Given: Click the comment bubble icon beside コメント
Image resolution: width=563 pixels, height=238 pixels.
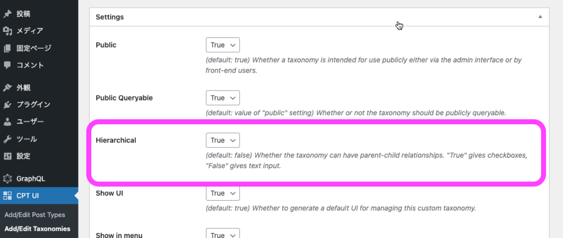Looking at the screenshot, I should pos(7,65).
